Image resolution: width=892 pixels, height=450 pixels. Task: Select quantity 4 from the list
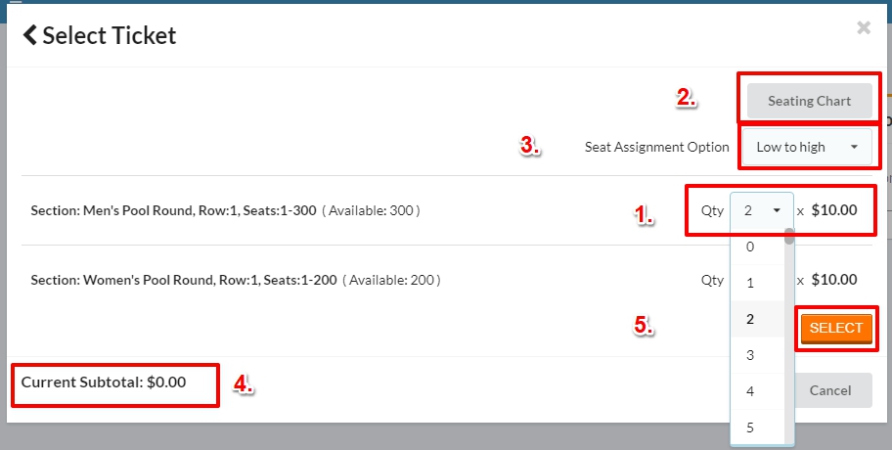tap(751, 391)
